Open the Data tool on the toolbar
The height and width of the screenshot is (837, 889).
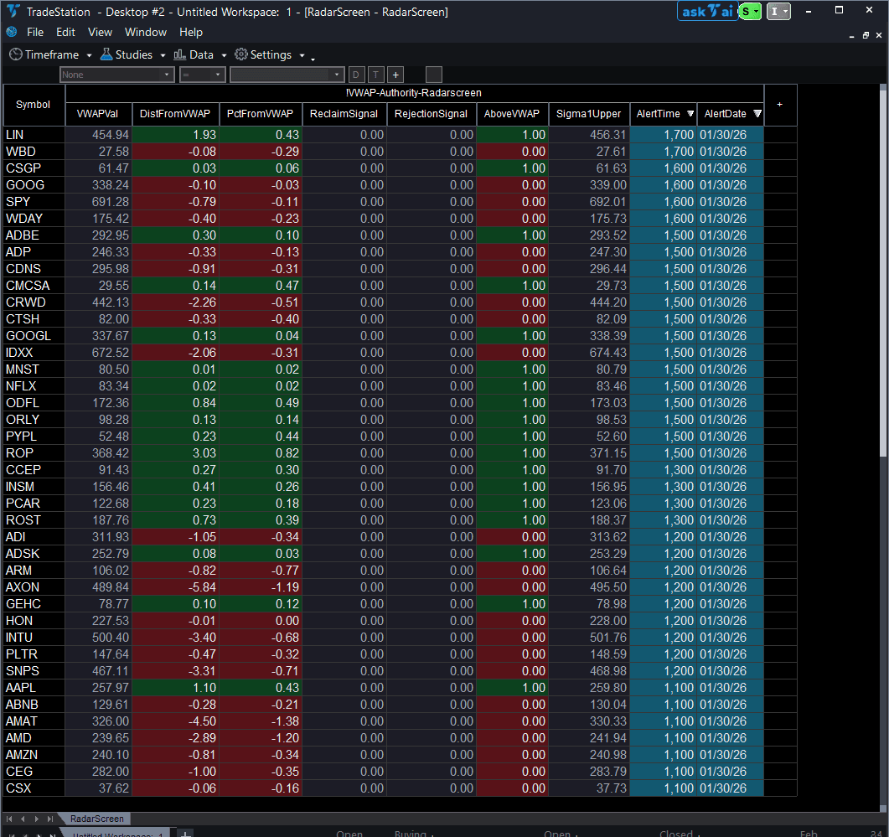pyautogui.click(x=199, y=54)
